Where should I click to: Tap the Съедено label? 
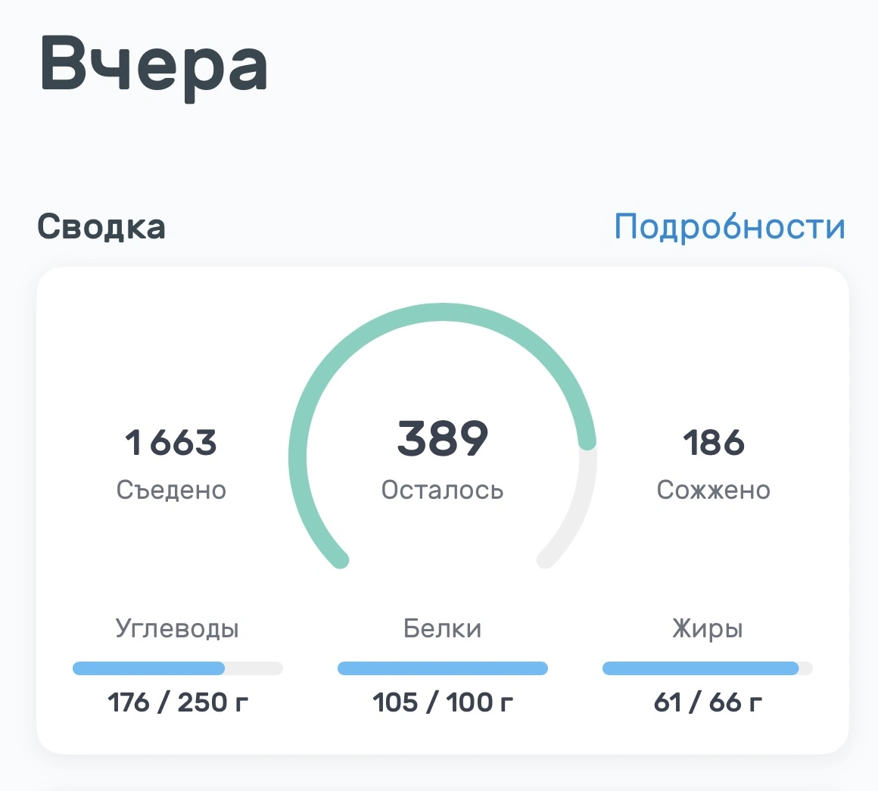171,490
